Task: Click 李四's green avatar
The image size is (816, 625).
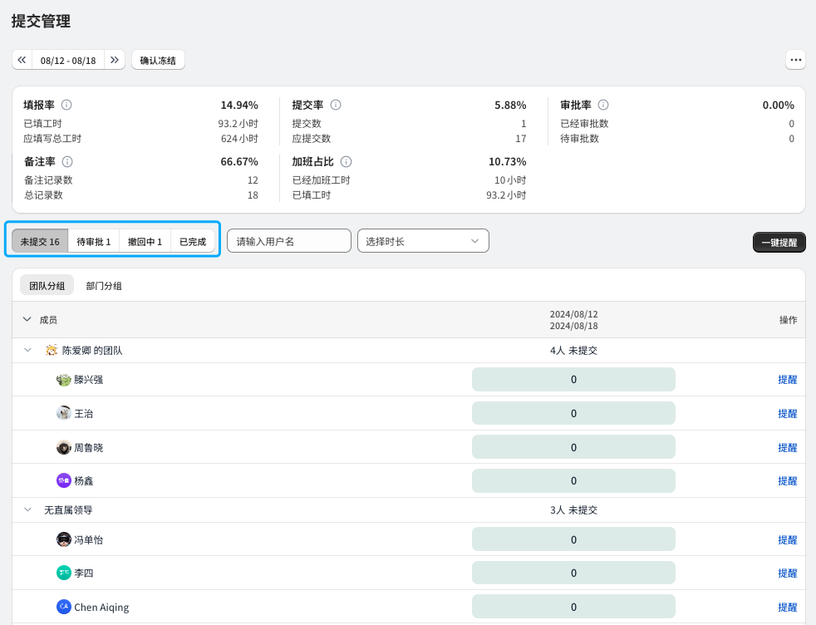Action: tap(63, 573)
